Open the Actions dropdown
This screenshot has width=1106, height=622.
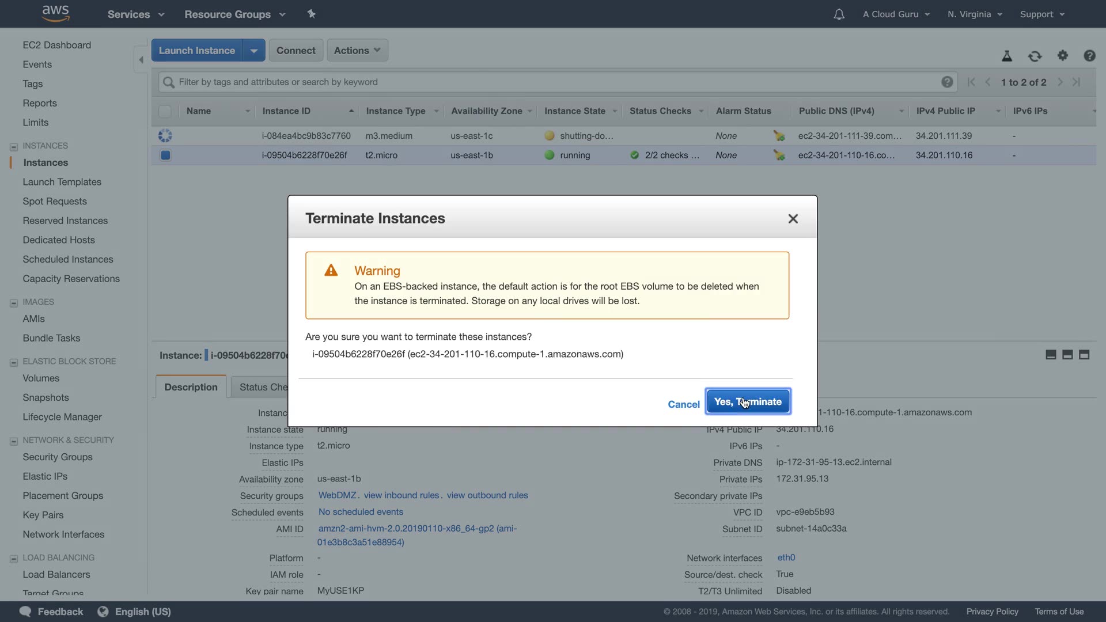tap(357, 51)
